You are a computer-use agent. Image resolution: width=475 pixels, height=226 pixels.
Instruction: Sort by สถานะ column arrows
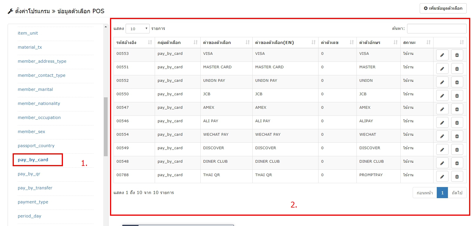[429, 43]
